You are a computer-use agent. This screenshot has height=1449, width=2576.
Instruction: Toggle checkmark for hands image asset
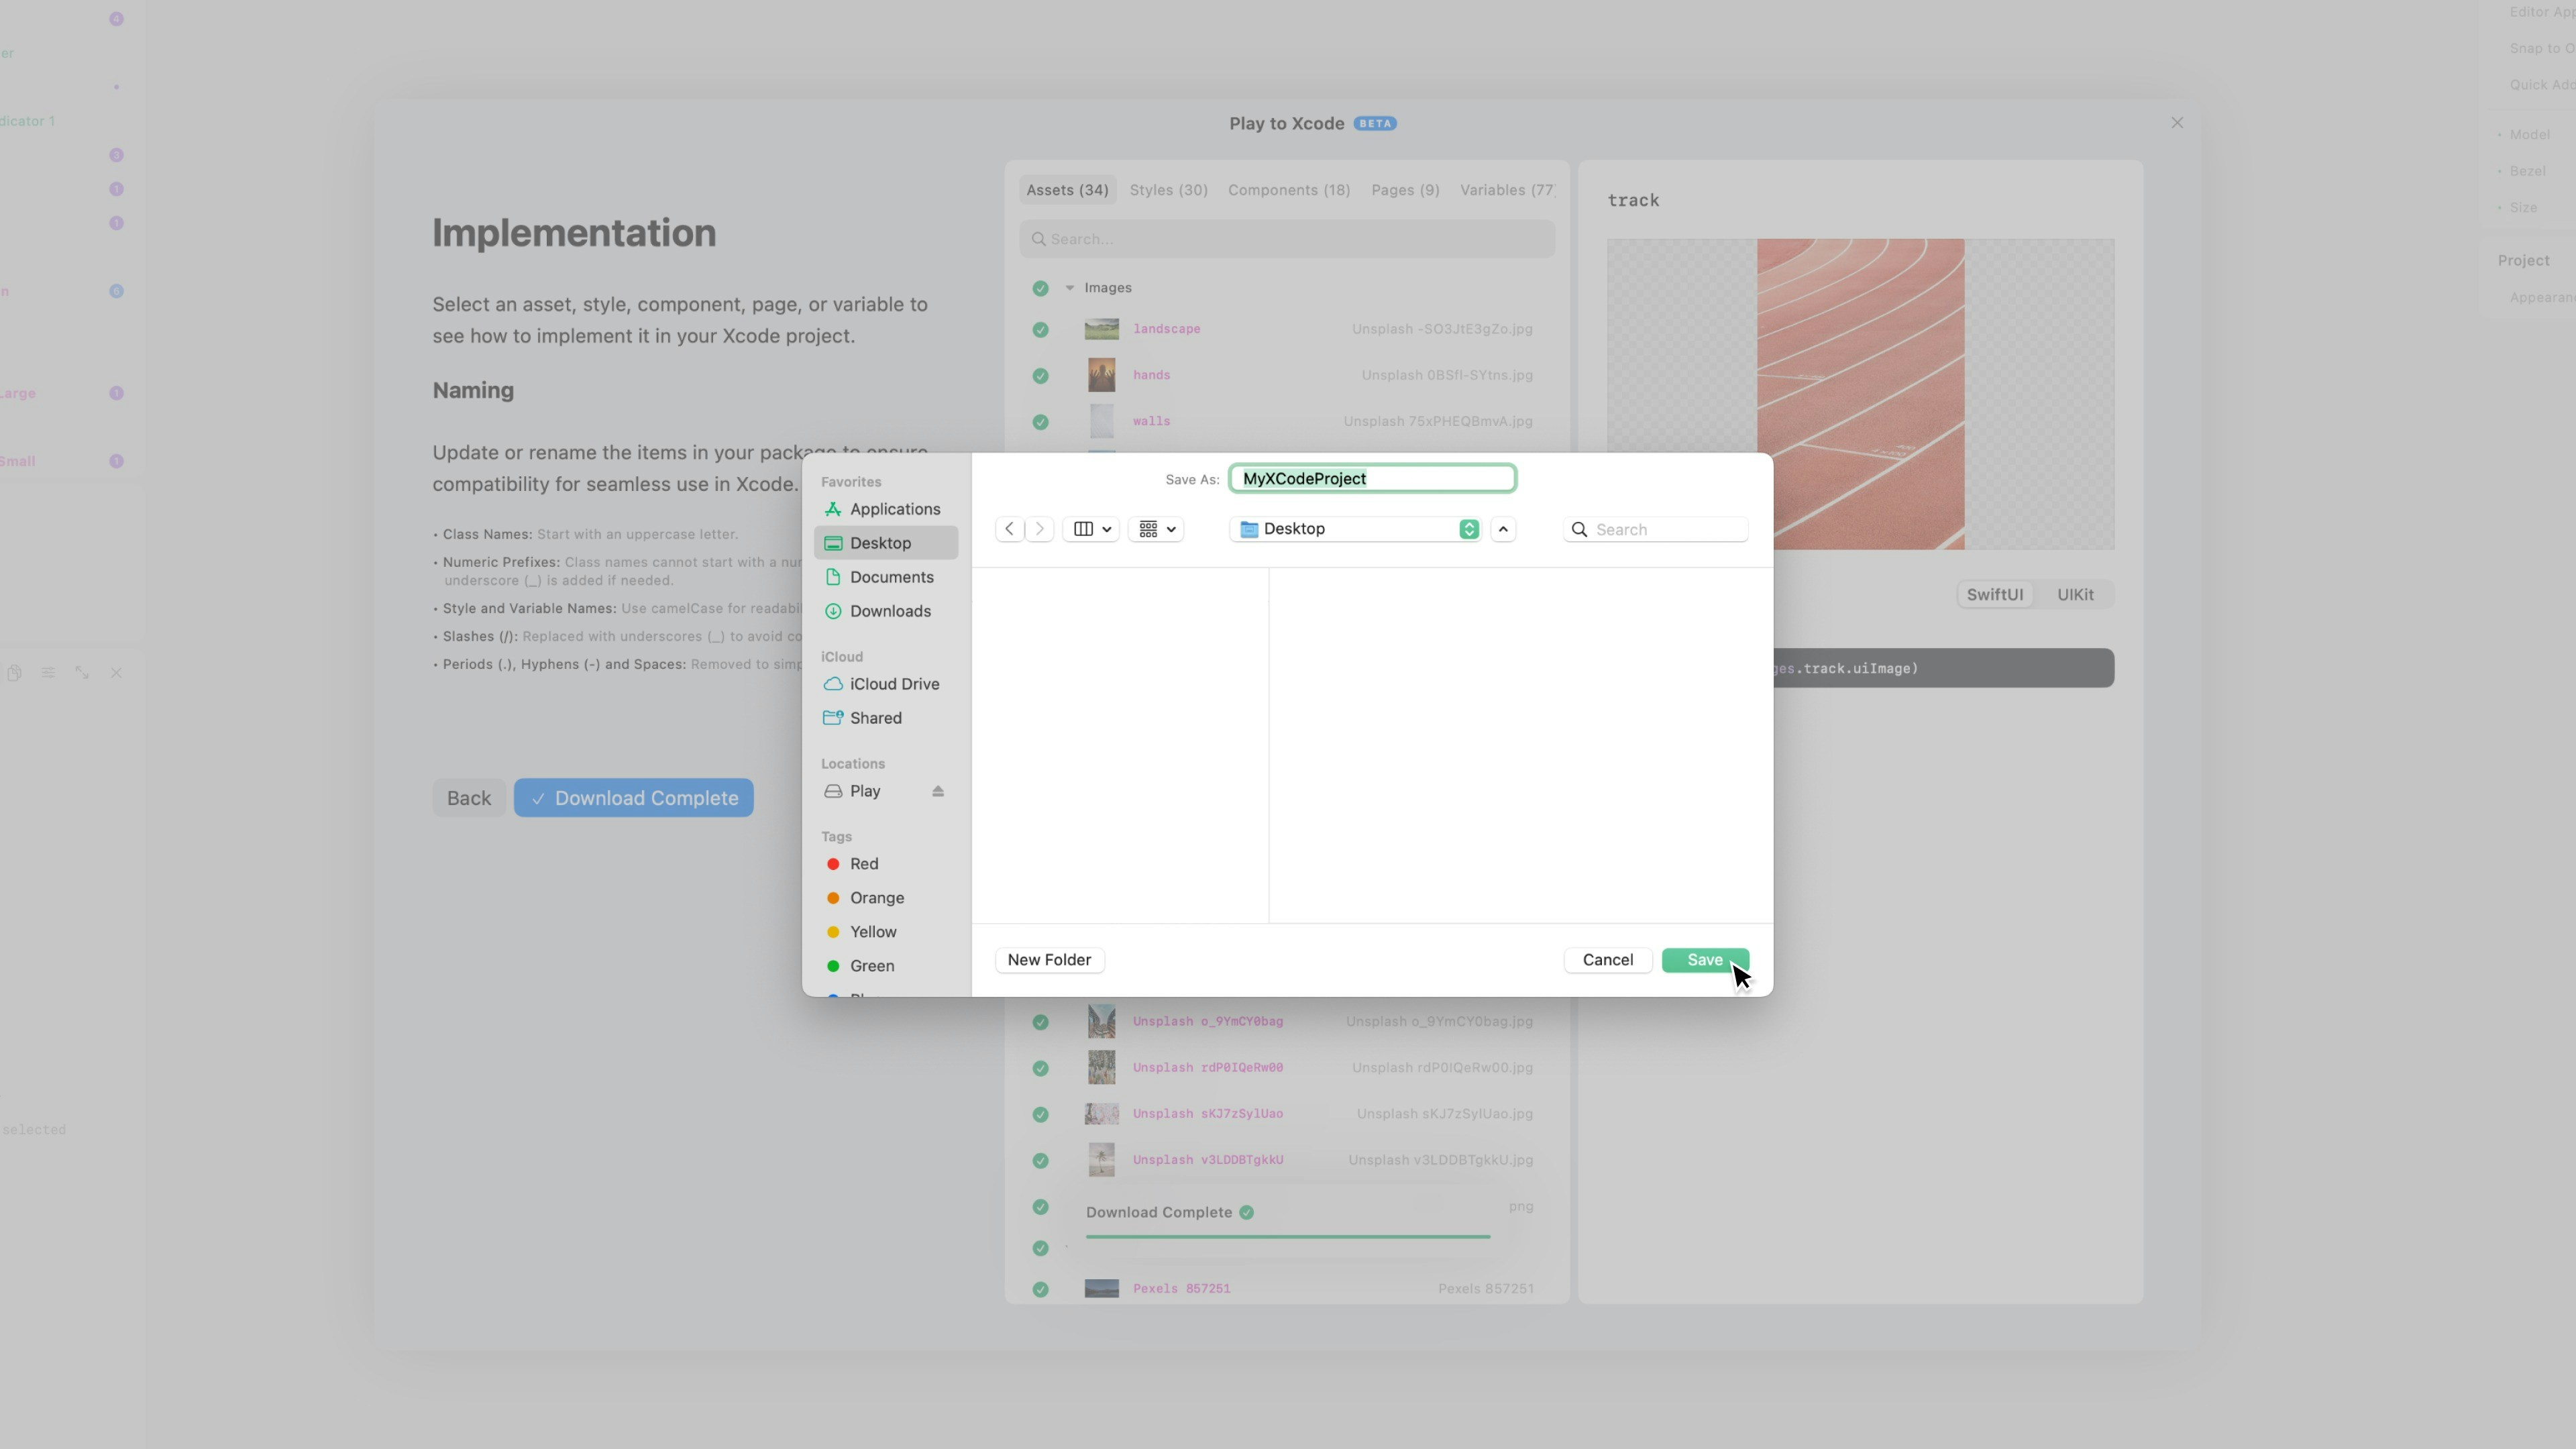(x=1040, y=376)
